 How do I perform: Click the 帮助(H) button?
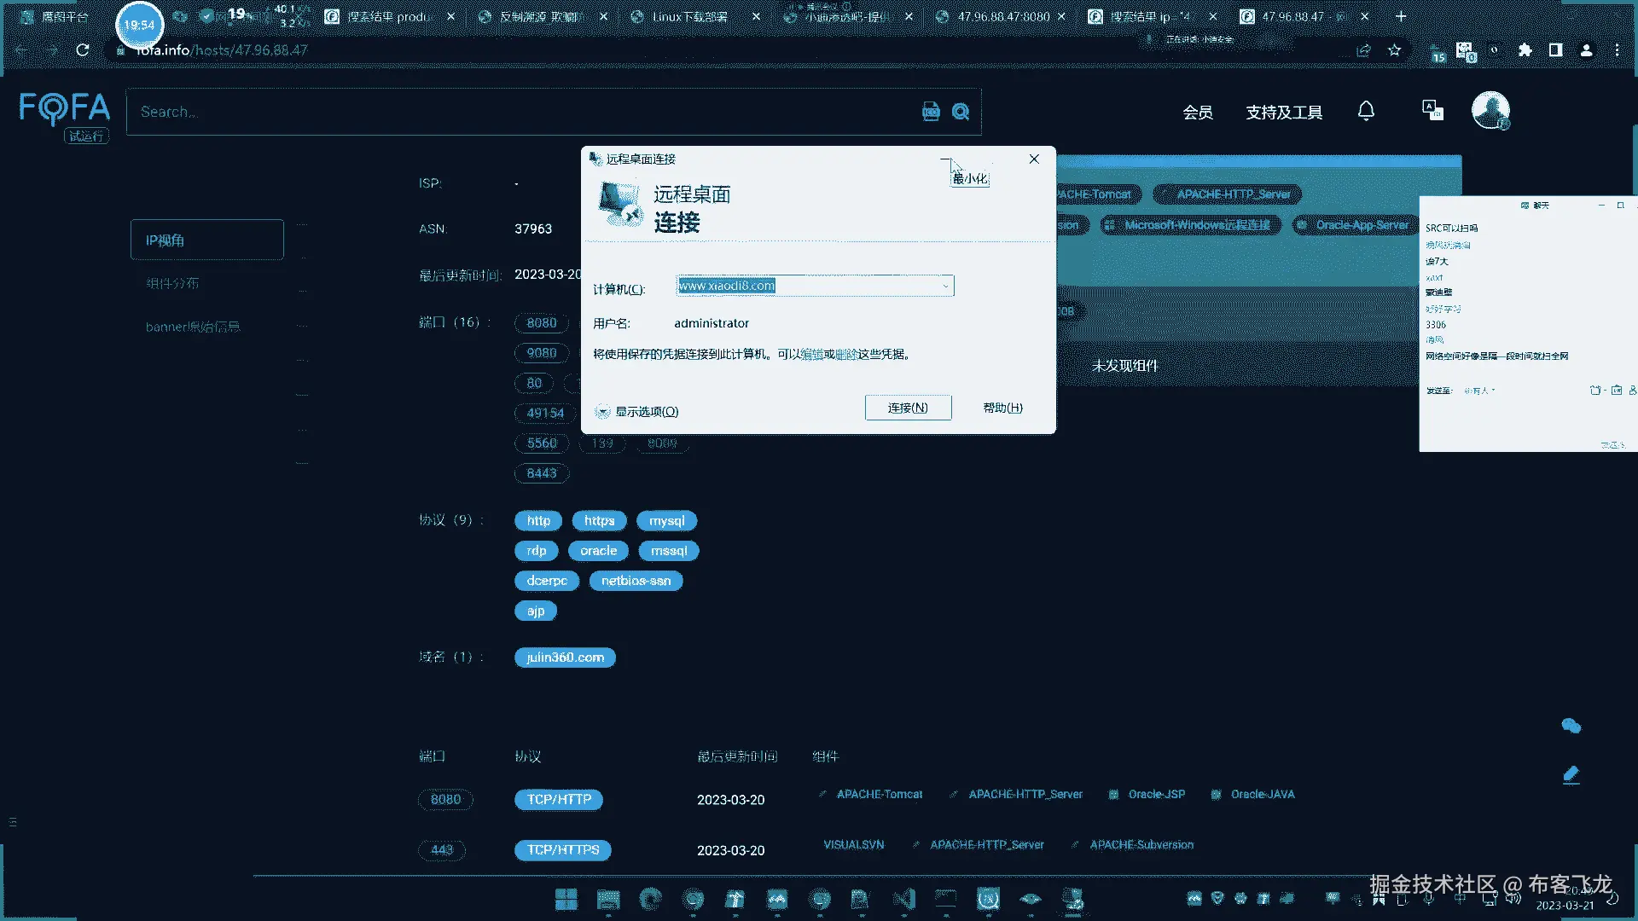point(1002,408)
